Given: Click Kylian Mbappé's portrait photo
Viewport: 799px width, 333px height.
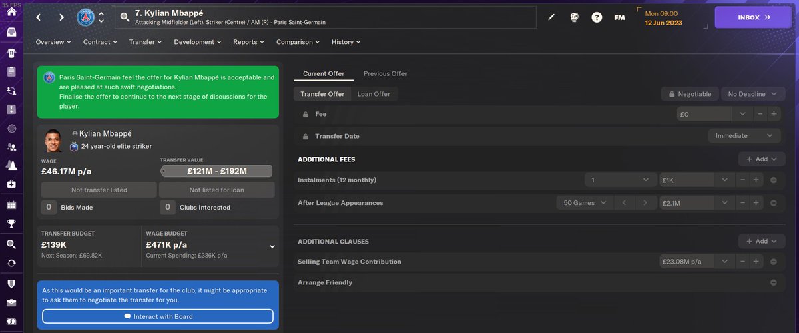Looking at the screenshot, I should 53,140.
